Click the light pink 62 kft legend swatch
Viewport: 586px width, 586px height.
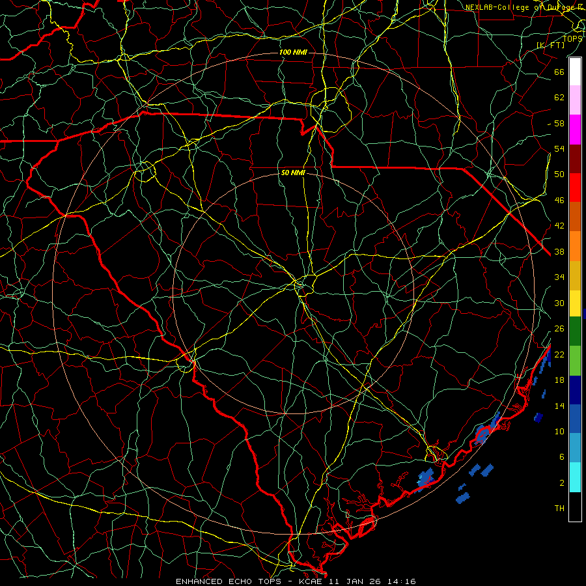(x=575, y=100)
